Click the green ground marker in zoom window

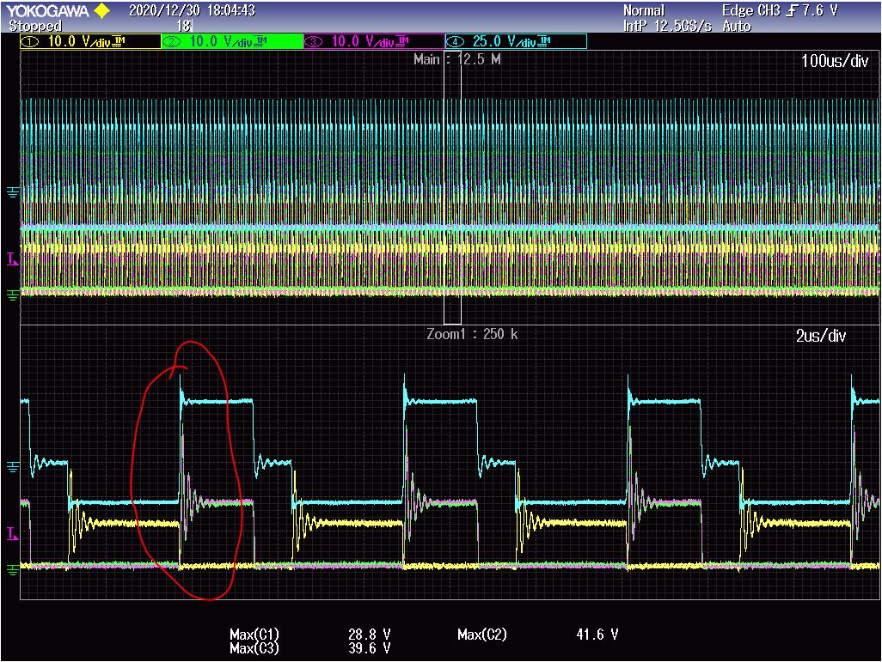click(x=12, y=568)
